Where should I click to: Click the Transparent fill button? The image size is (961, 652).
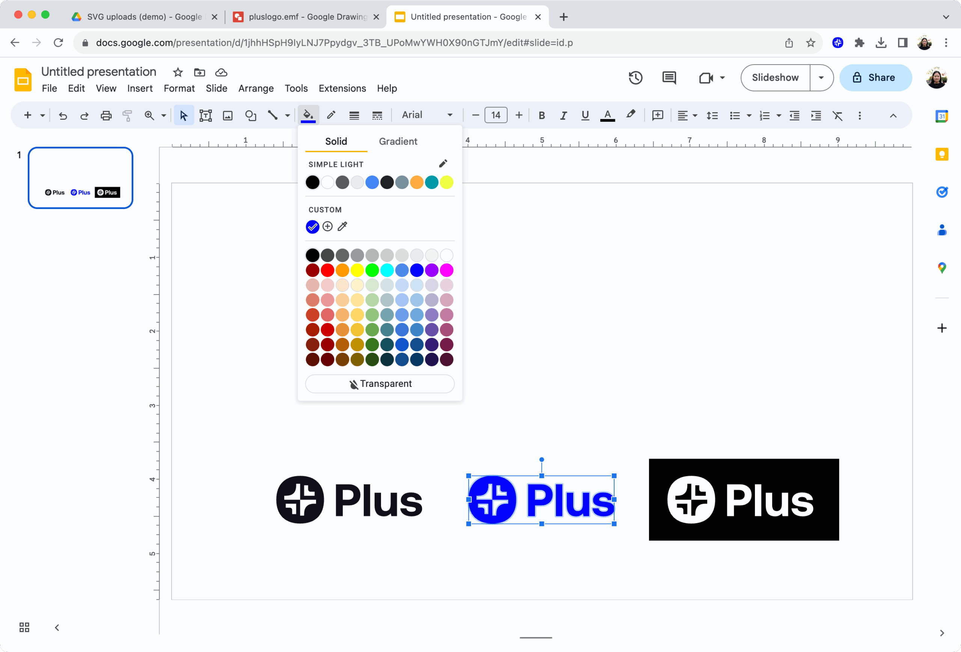(x=380, y=383)
